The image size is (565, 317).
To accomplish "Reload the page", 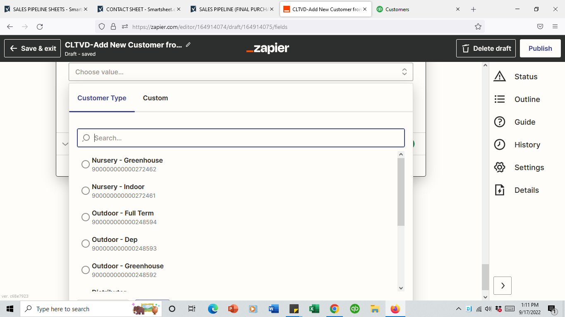I will coord(40,26).
